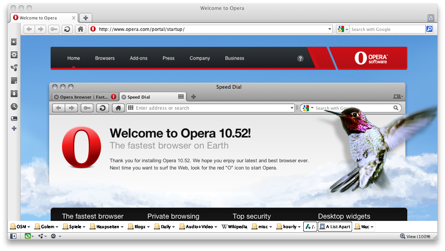Go to home page using the home icon
445x251 pixels.
[x=80, y=29]
